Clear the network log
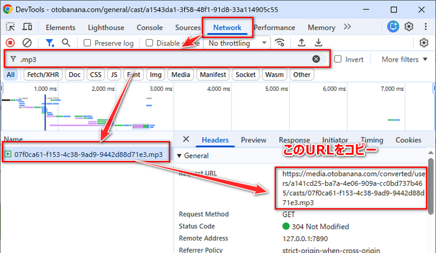 click(x=27, y=43)
